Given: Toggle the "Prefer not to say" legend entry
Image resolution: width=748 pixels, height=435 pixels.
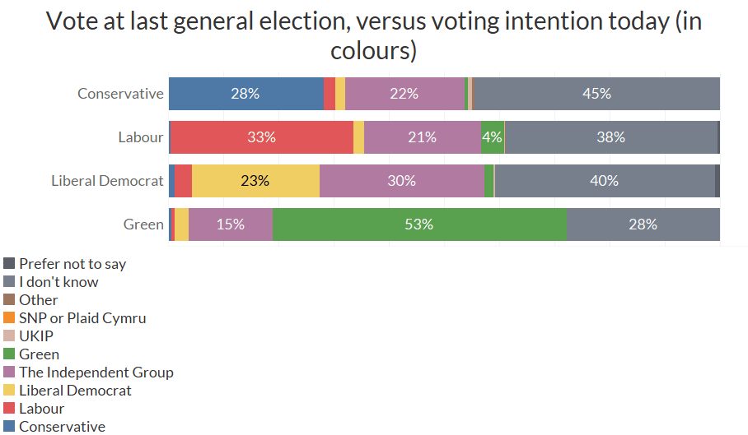Looking at the screenshot, I should click(x=72, y=263).
